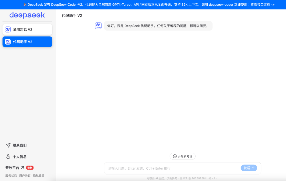Start a new chat via 开启新对话
The image size is (286, 181).
click(182, 156)
